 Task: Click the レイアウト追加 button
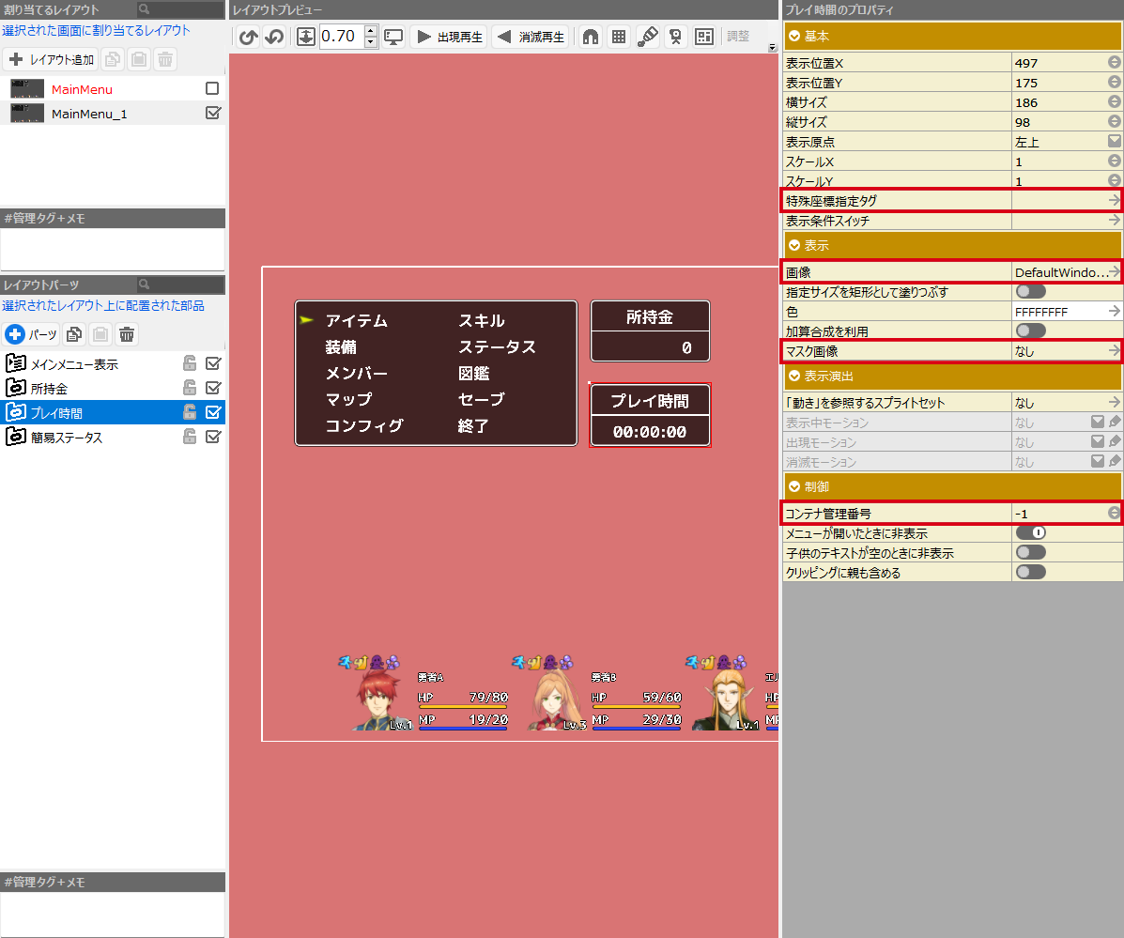coord(51,59)
